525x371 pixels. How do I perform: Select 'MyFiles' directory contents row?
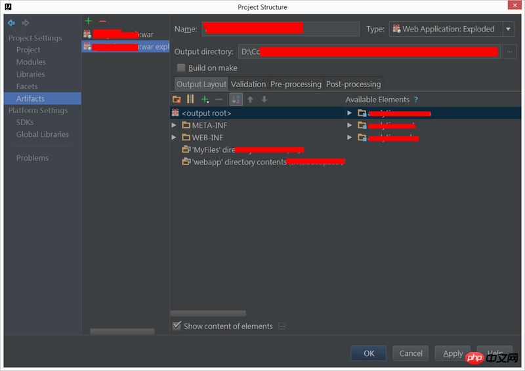pos(257,149)
